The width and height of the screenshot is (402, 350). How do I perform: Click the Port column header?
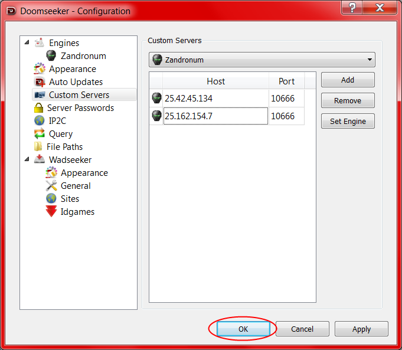pyautogui.click(x=286, y=81)
